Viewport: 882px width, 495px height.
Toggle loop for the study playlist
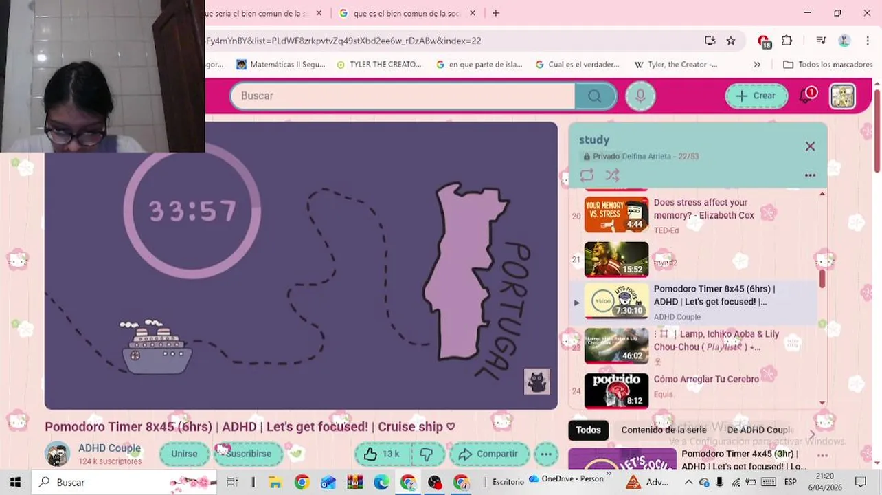(x=587, y=175)
